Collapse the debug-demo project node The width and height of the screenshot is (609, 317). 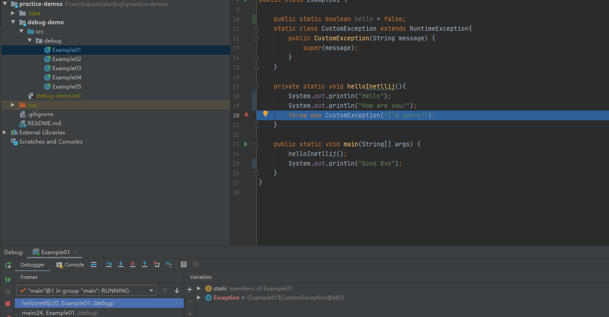[21, 22]
